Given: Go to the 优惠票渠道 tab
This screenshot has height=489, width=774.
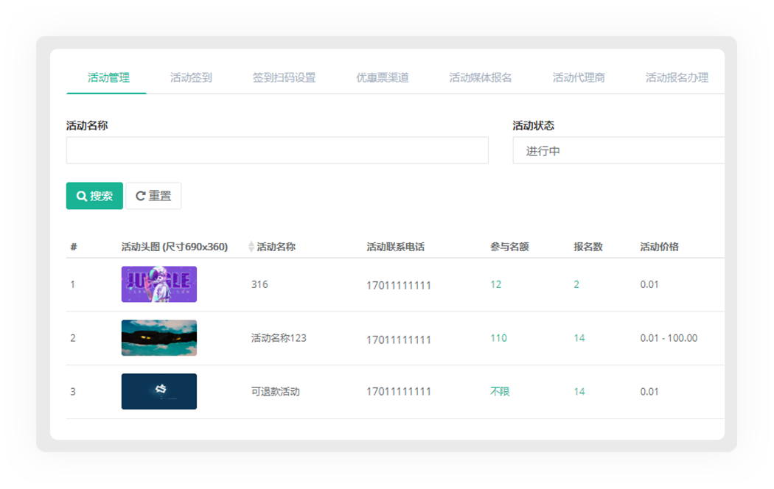Looking at the screenshot, I should [x=382, y=77].
